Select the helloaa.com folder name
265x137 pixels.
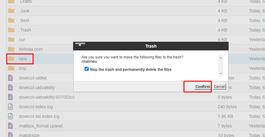tap(30, 49)
